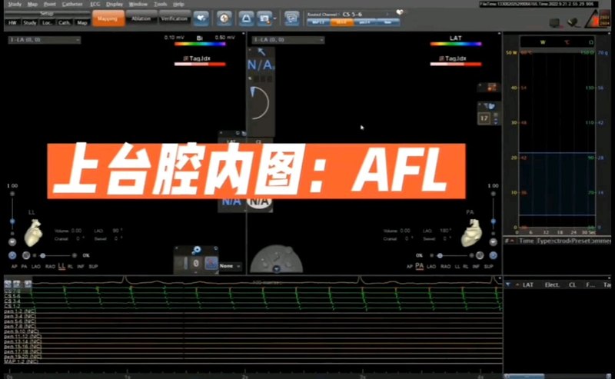The width and height of the screenshot is (615, 379).
Task: Click the arrow pointer icon above N/A
Action: 261,52
